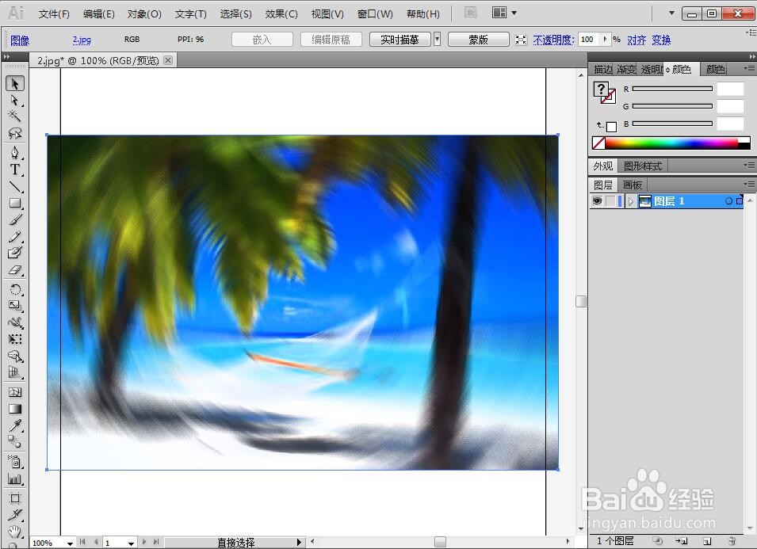Select the Magic Wand tool
This screenshot has height=549, width=757.
(15, 116)
